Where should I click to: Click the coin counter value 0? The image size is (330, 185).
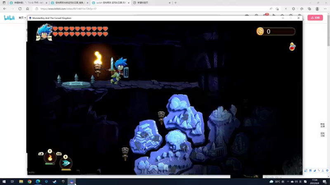pos(269,32)
